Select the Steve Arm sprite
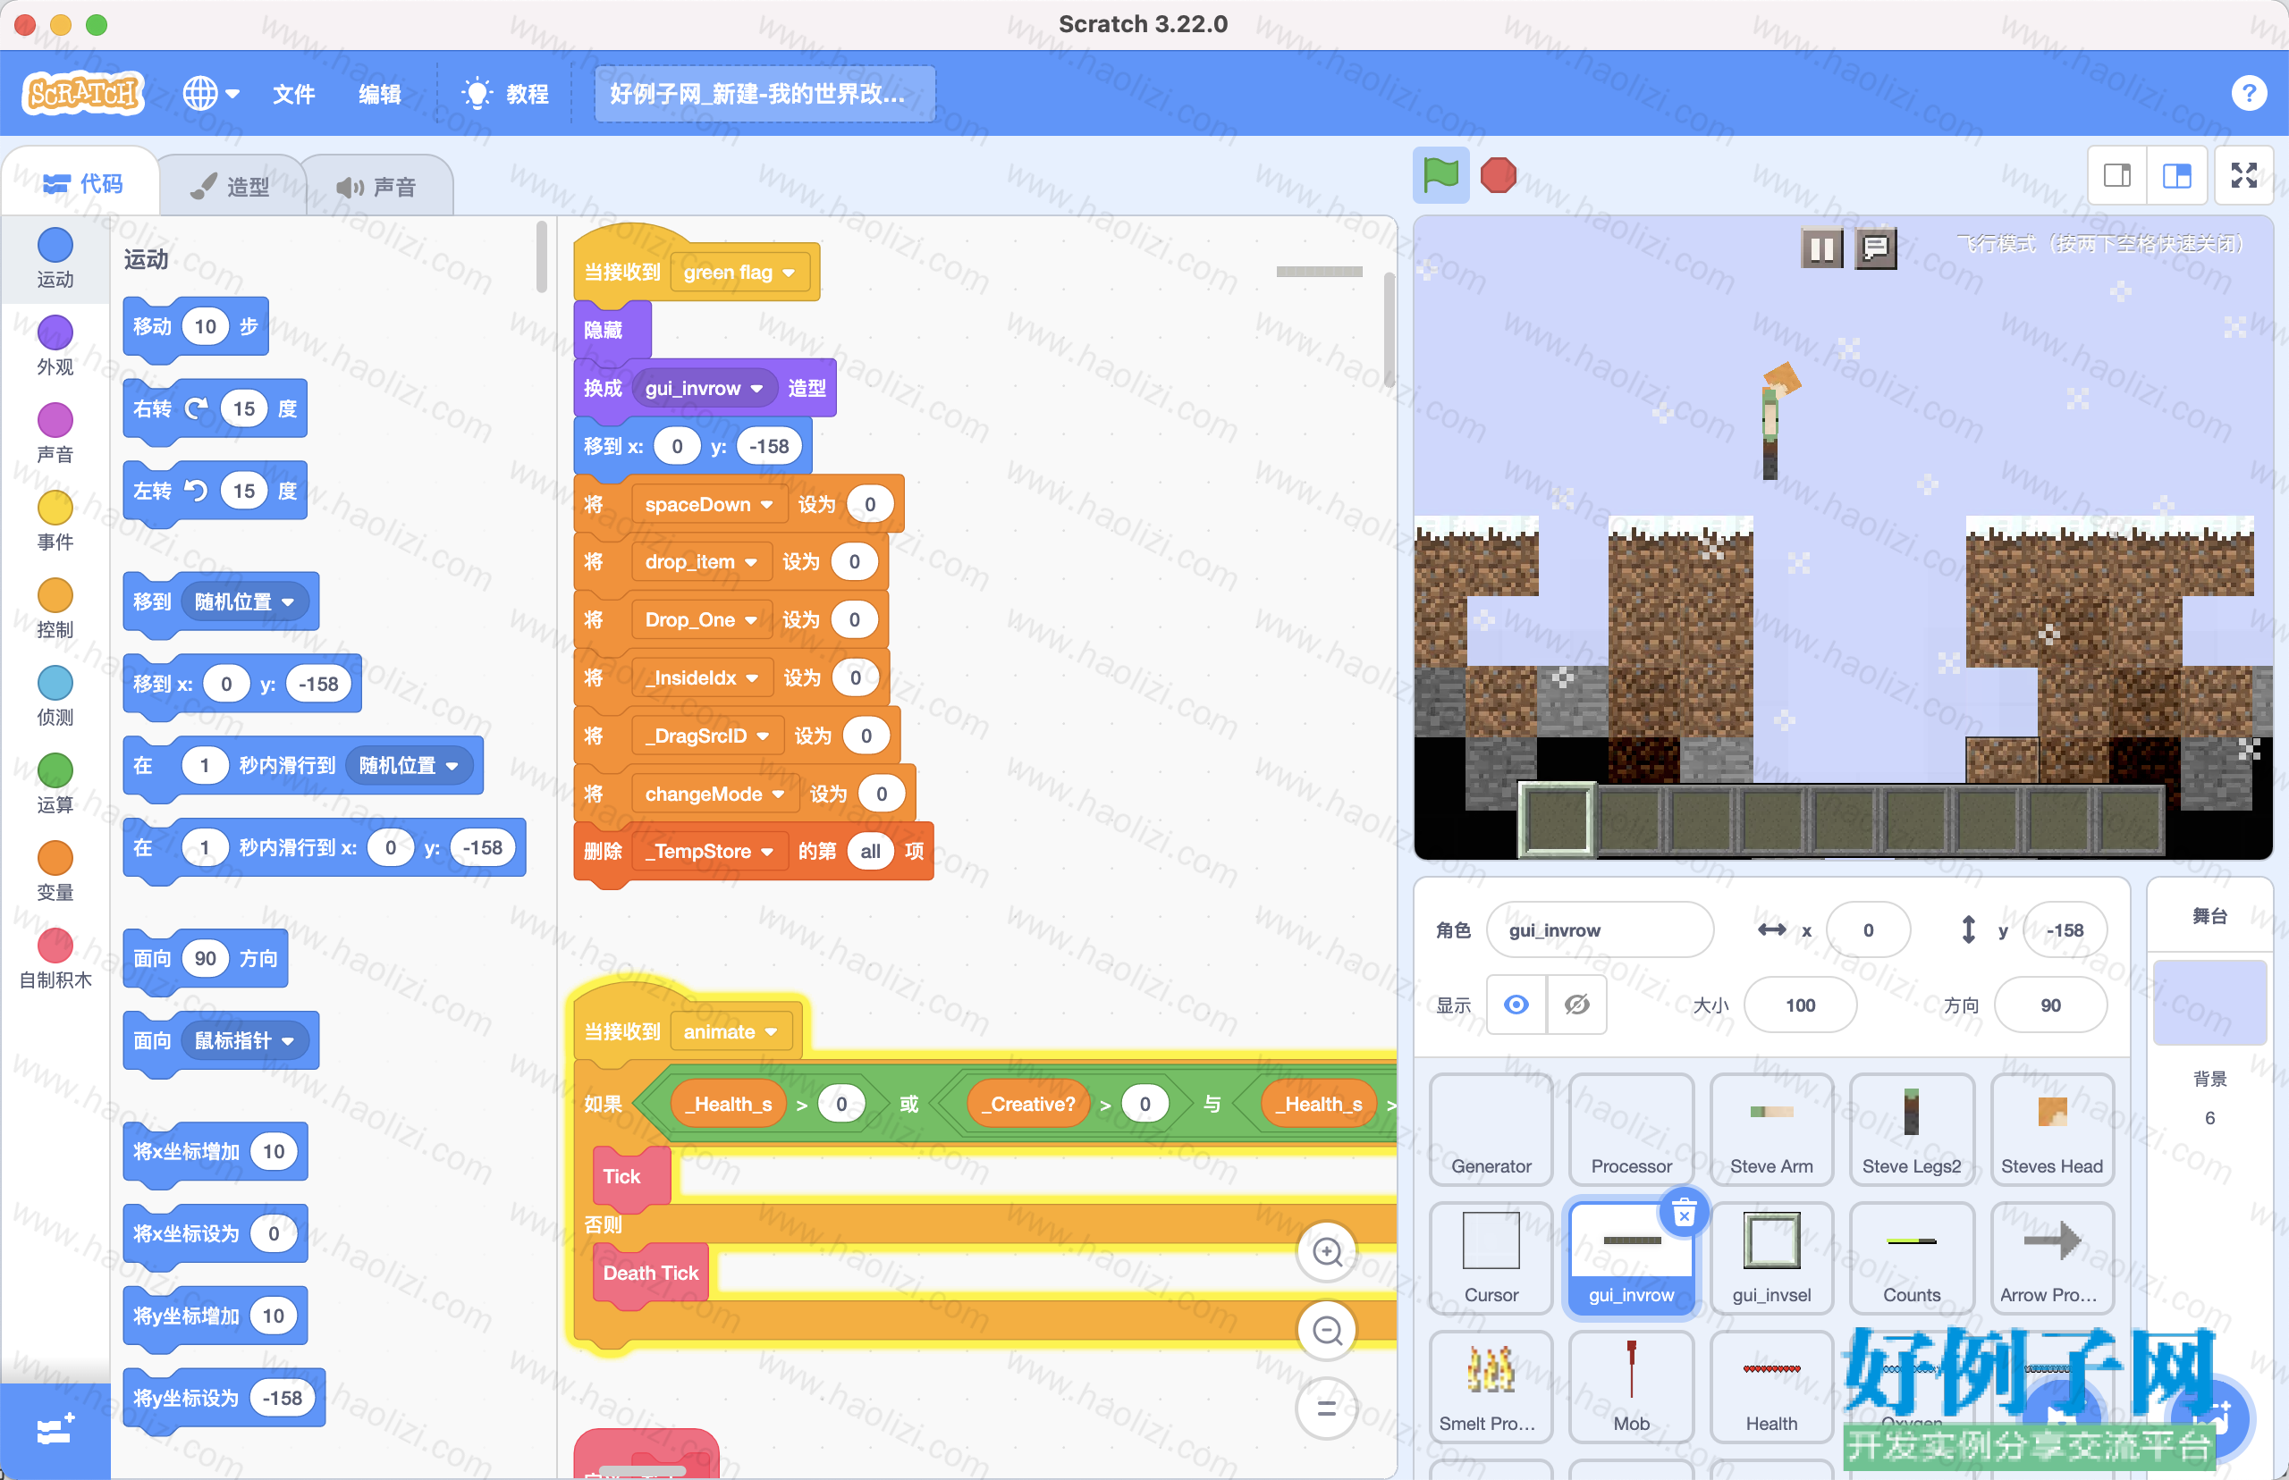Image resolution: width=2289 pixels, height=1480 pixels. pyautogui.click(x=1770, y=1130)
